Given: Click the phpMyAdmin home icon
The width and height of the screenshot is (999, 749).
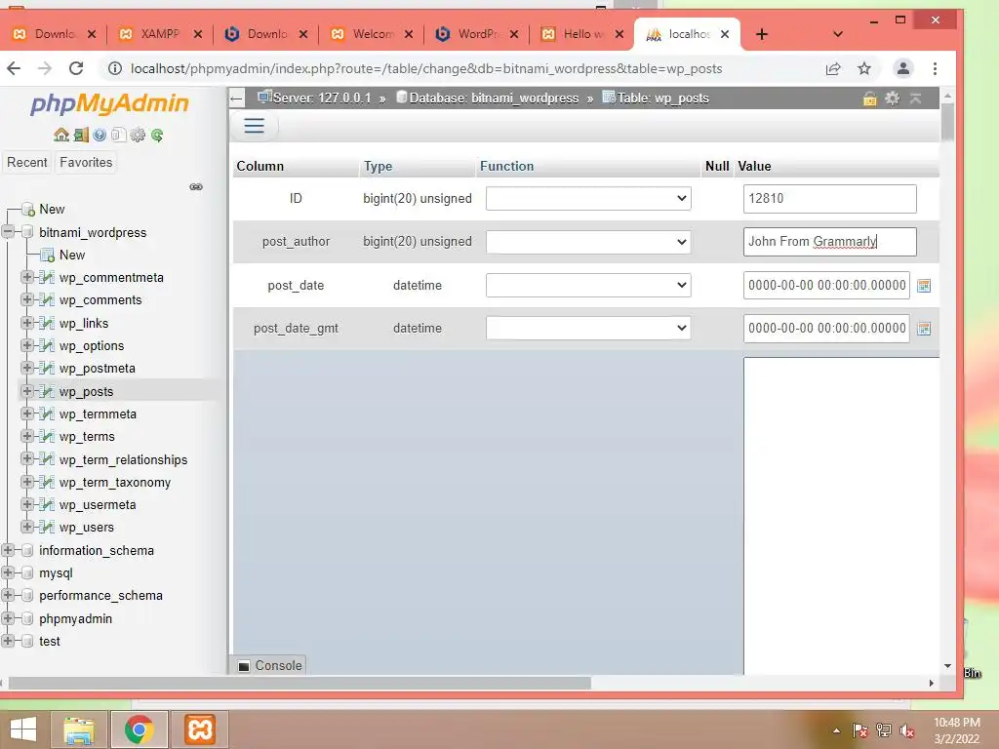Looking at the screenshot, I should pyautogui.click(x=61, y=135).
